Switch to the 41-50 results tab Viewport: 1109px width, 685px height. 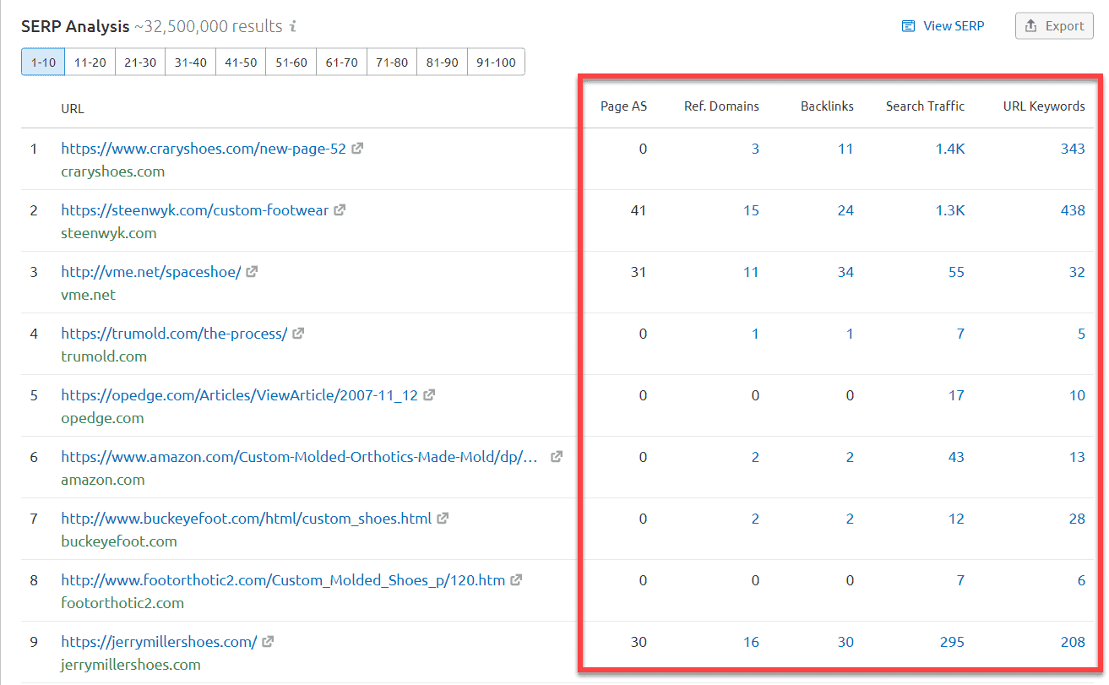coord(241,62)
